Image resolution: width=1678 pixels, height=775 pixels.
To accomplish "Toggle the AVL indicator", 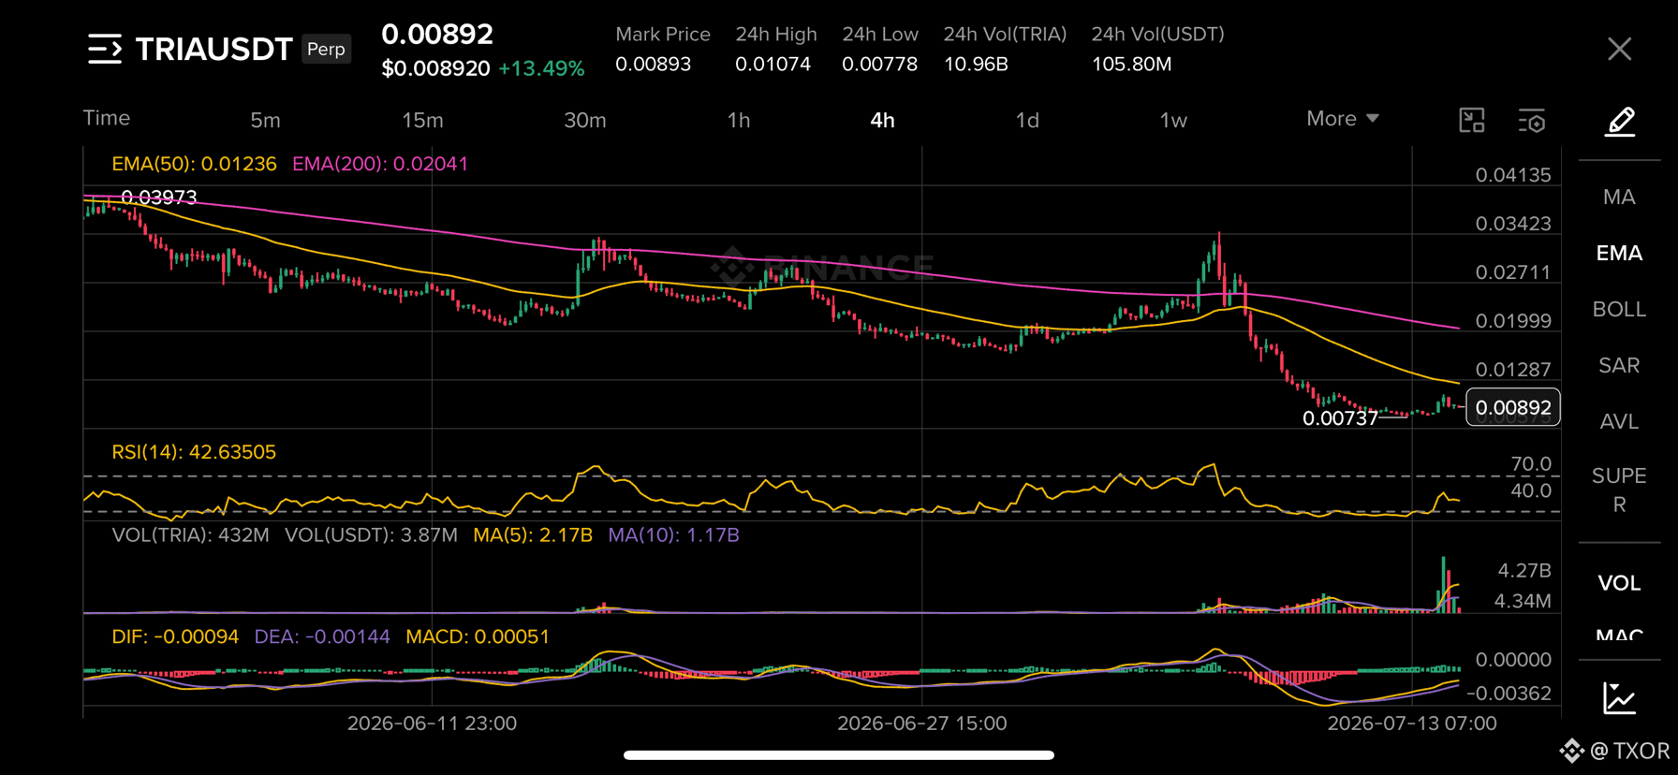I will 1619,422.
